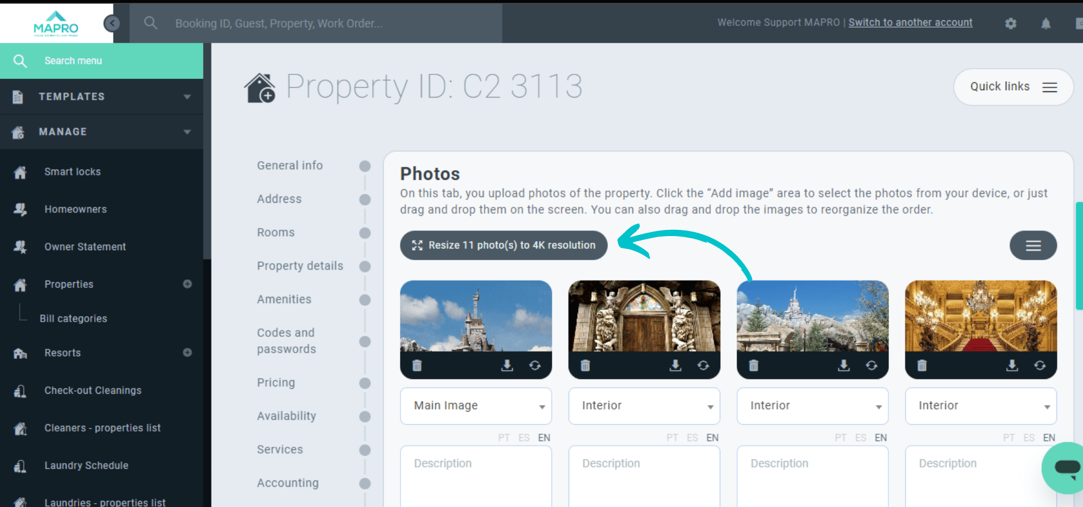Image resolution: width=1083 pixels, height=507 pixels.
Task: Click inside the first Description field
Action: (476, 476)
